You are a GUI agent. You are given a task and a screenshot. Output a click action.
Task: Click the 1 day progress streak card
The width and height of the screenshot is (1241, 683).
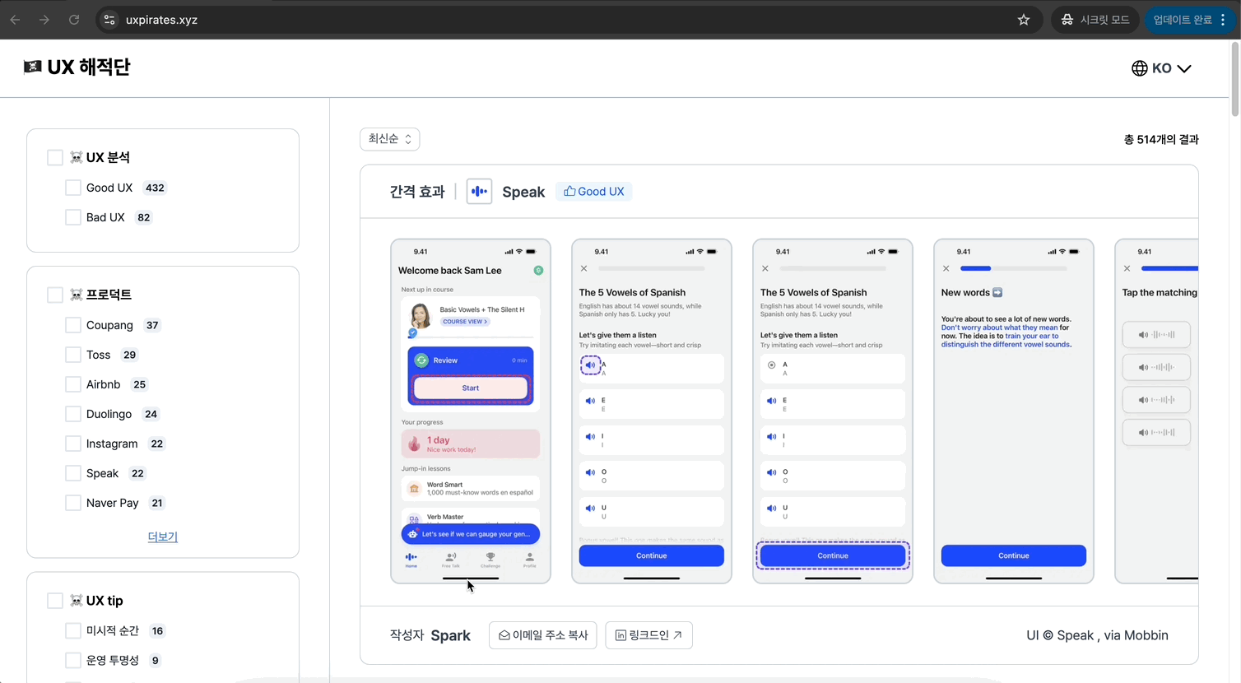(x=471, y=444)
